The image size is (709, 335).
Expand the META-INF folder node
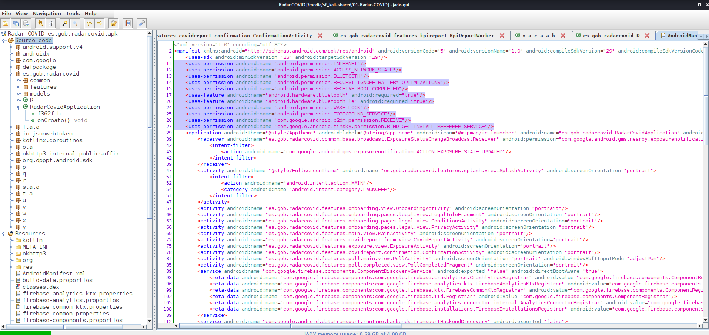11,247
